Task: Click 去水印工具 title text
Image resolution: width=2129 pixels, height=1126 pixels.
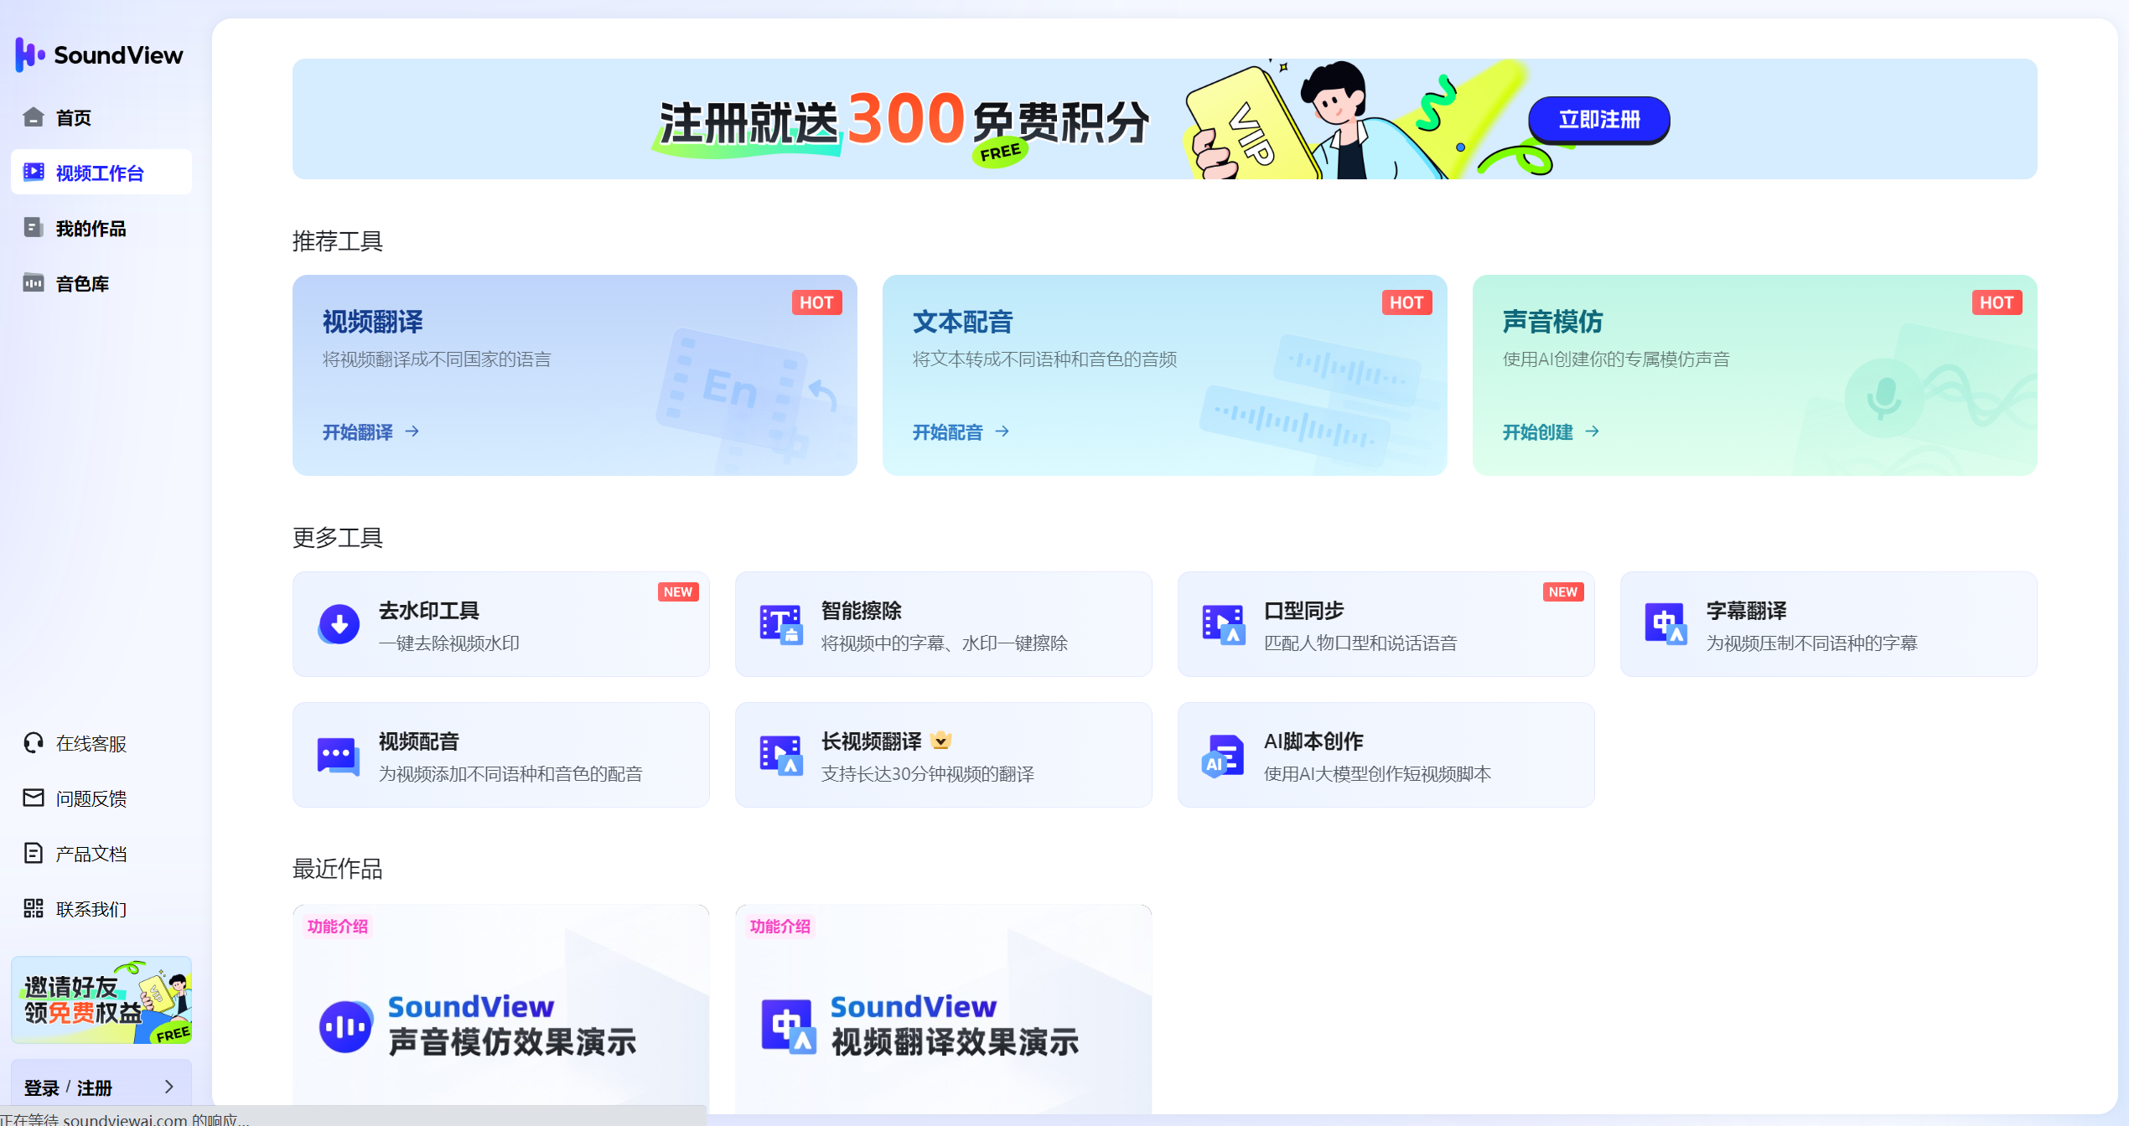Action: (429, 611)
